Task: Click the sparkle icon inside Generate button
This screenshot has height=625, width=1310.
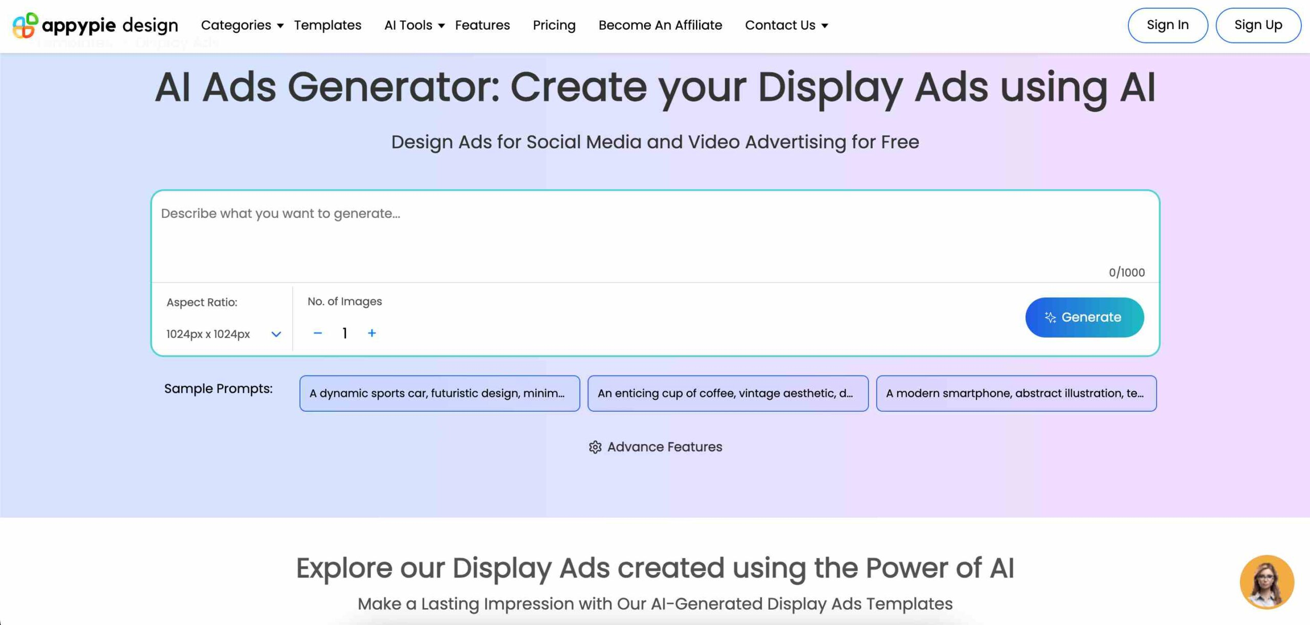Action: 1050,317
